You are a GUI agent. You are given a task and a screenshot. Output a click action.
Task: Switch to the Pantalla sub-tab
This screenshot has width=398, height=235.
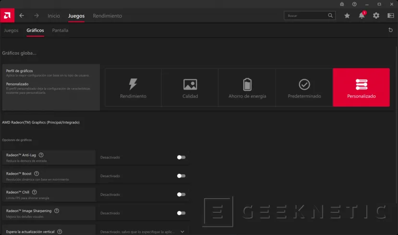60,30
